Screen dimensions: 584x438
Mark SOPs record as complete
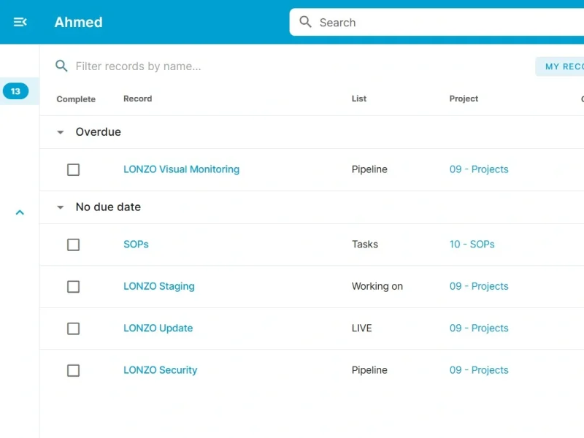click(74, 245)
